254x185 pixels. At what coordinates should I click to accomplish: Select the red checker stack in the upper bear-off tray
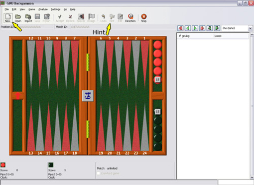[x=157, y=62]
